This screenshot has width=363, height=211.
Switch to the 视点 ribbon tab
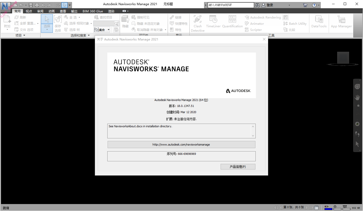click(29, 11)
